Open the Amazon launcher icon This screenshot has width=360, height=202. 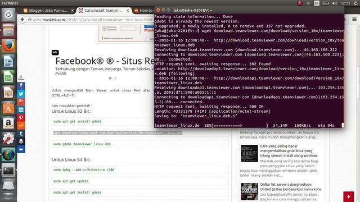pyautogui.click(x=8, y=123)
